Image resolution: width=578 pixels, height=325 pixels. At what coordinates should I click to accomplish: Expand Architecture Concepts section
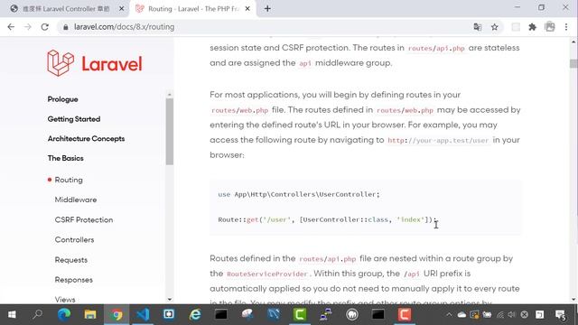click(x=86, y=138)
